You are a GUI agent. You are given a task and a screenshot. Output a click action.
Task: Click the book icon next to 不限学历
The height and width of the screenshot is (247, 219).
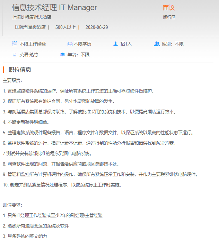(x=70, y=44)
